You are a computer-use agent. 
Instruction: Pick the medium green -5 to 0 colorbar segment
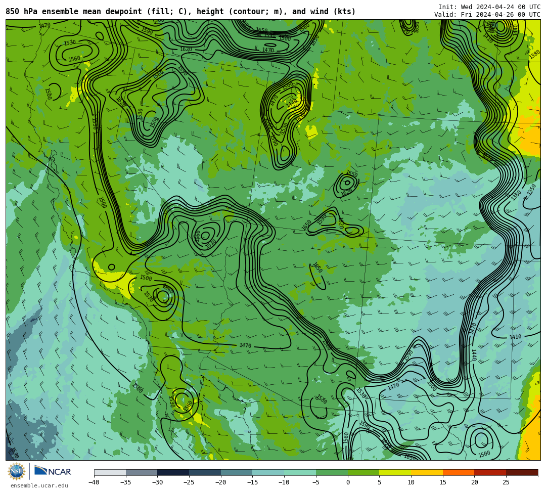(x=332, y=472)
